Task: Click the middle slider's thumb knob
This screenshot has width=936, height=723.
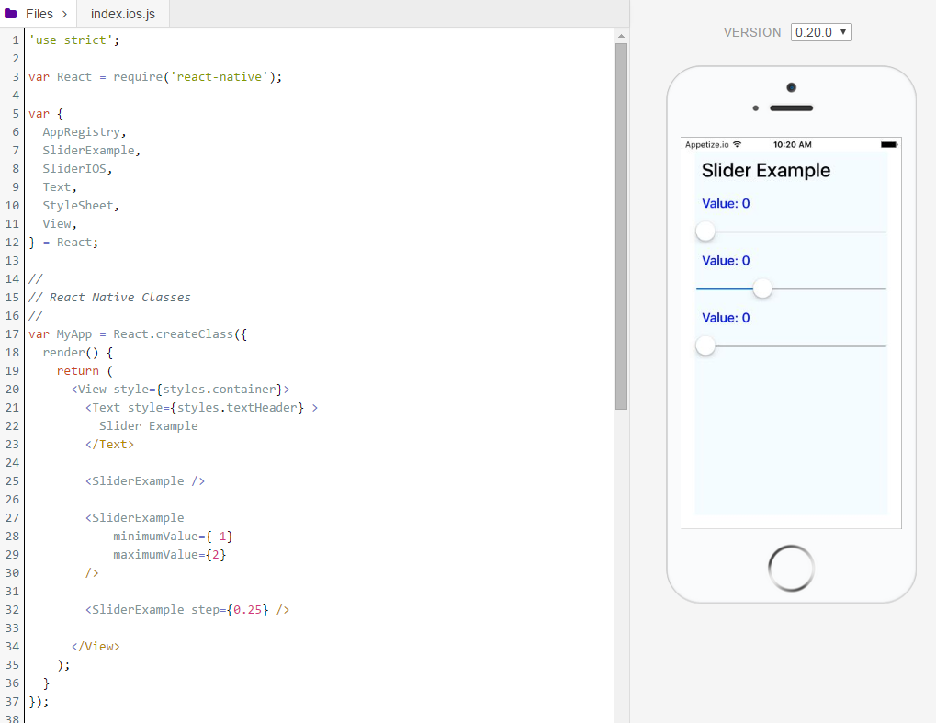Action: 762,288
